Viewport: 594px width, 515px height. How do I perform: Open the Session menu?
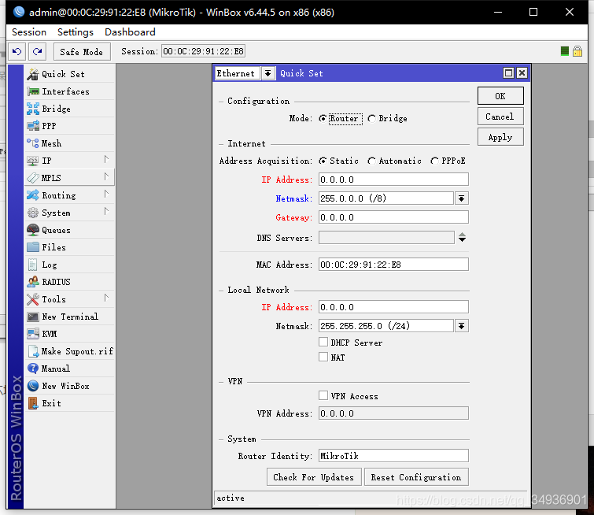click(x=29, y=32)
